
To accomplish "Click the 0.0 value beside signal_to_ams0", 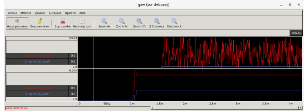I will coord(73,62).
